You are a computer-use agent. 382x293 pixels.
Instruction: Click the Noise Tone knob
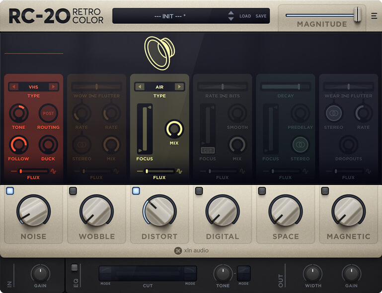tap(19, 114)
